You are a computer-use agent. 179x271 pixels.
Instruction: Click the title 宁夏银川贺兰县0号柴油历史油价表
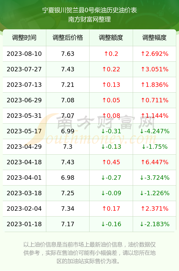(x=89, y=10)
